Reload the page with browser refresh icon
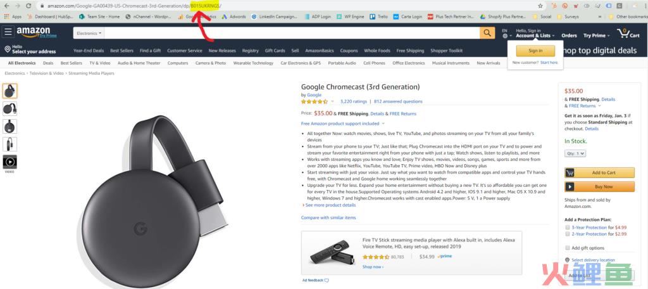Screen dimensions: 648x289 click(28, 6)
